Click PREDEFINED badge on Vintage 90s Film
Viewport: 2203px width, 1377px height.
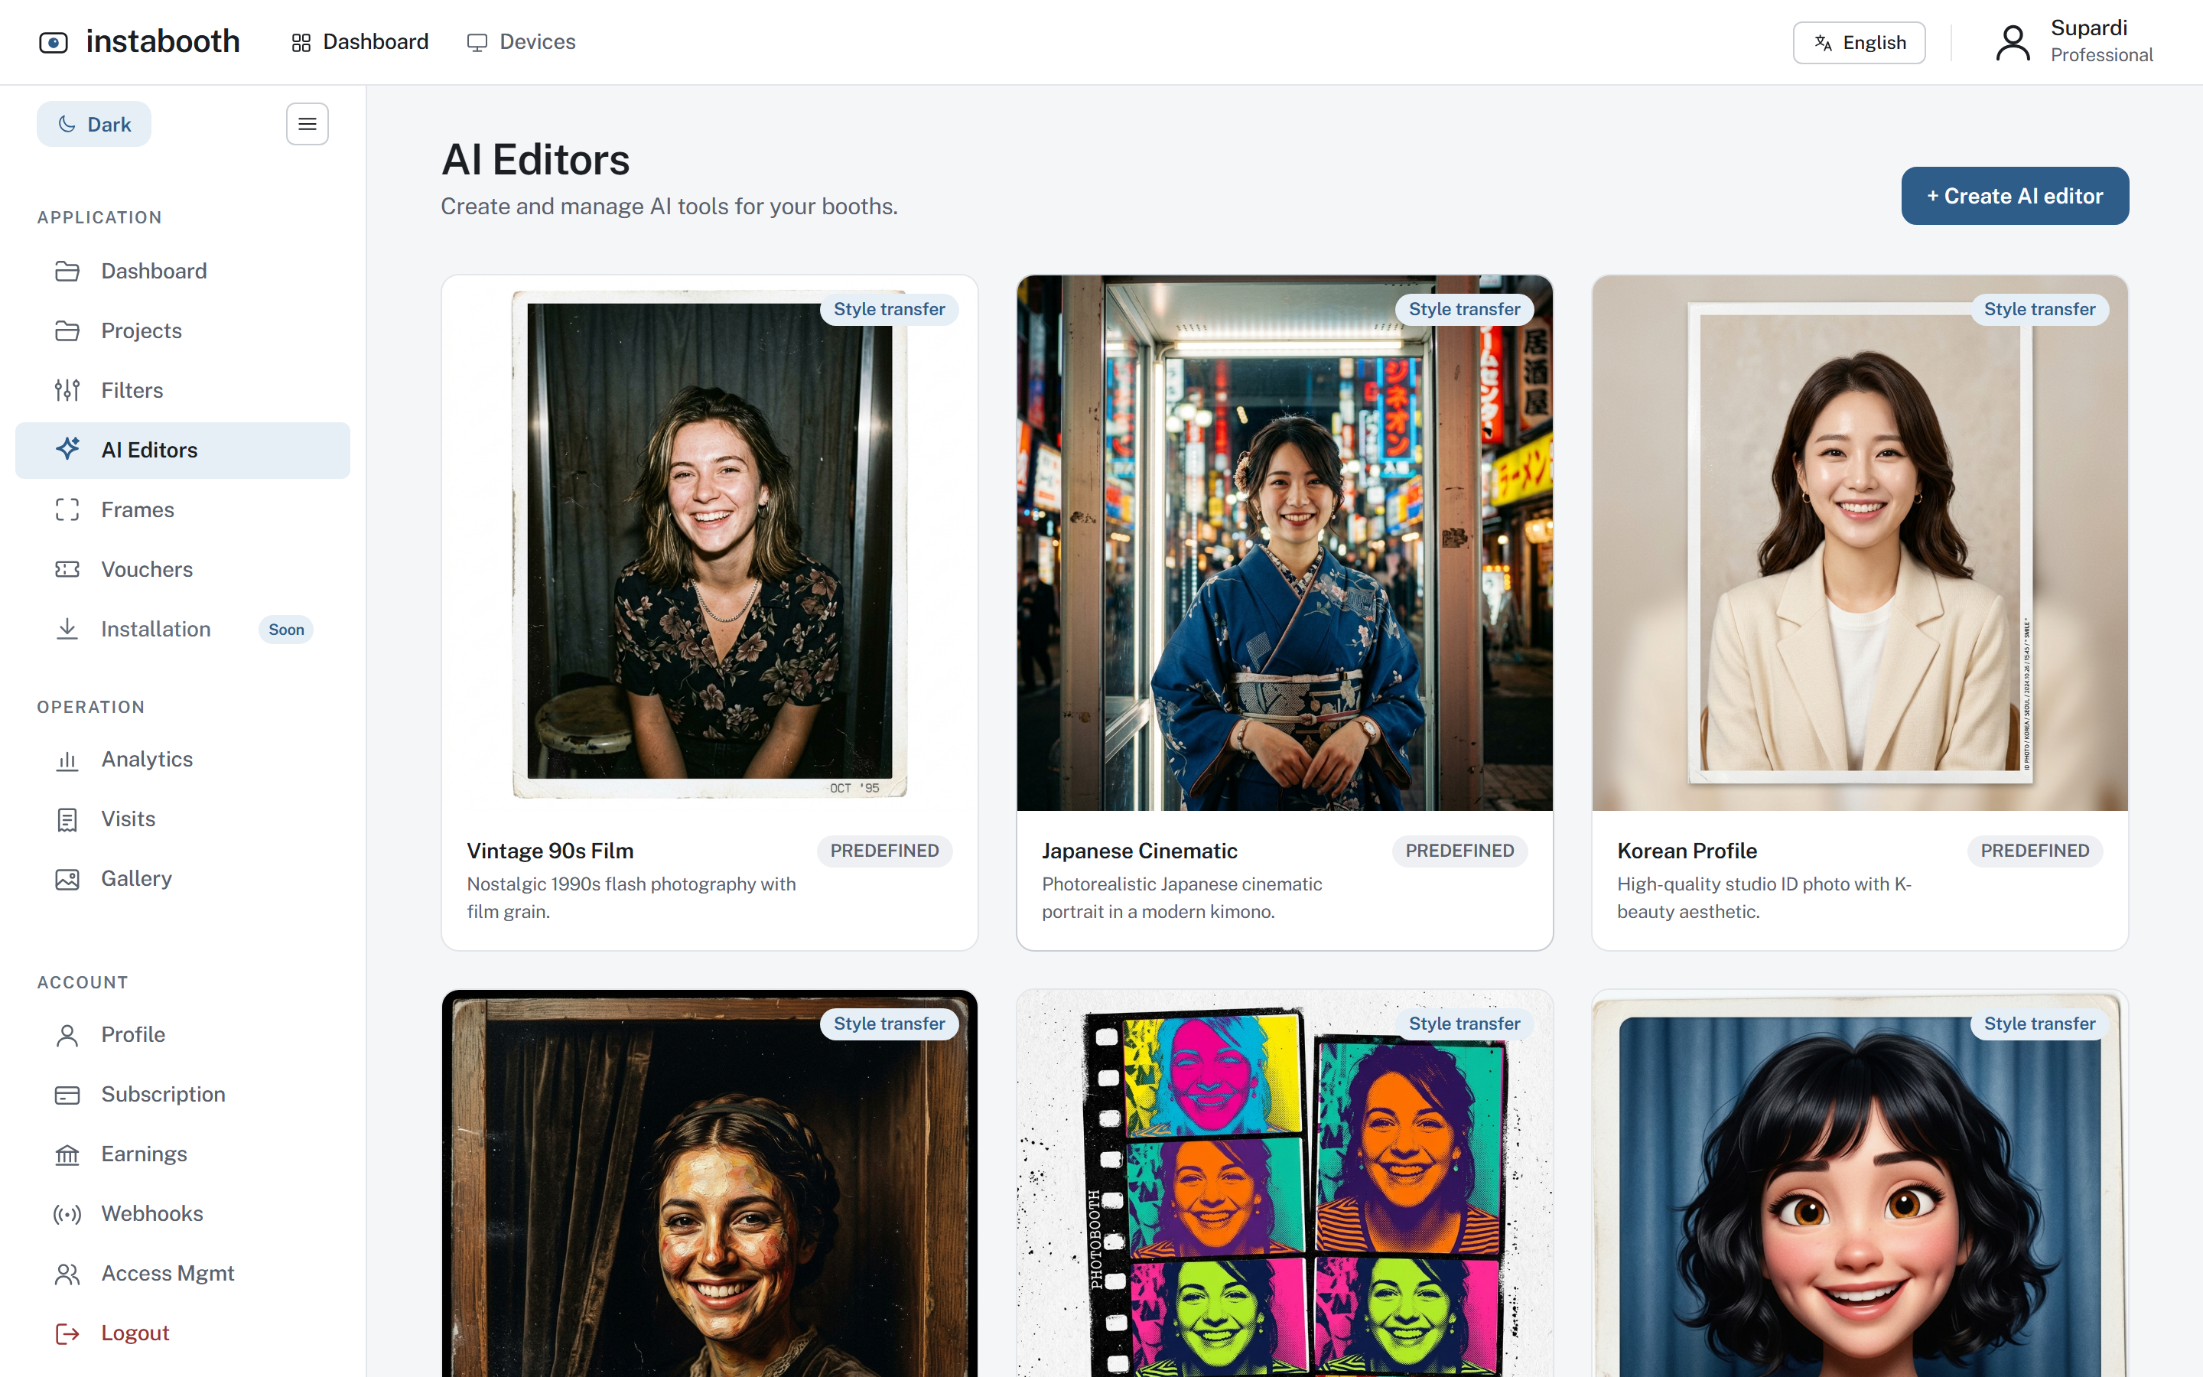point(884,851)
